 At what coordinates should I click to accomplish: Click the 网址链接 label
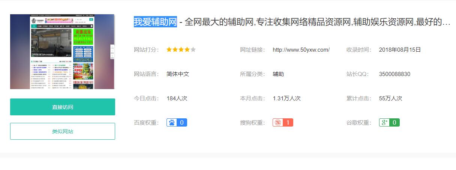click(253, 50)
